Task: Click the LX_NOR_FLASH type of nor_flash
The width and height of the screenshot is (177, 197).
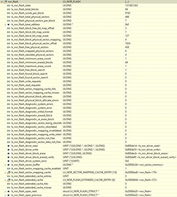Action: (72, 1)
